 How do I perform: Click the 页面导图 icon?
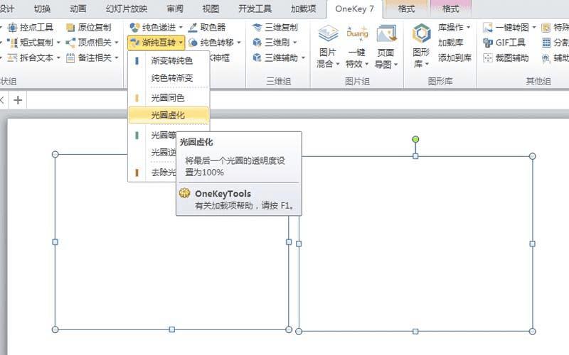tap(386, 34)
